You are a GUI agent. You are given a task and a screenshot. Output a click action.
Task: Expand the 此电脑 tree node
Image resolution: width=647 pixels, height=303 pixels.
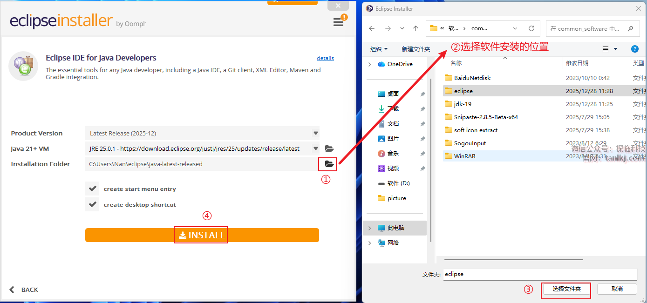(x=370, y=228)
